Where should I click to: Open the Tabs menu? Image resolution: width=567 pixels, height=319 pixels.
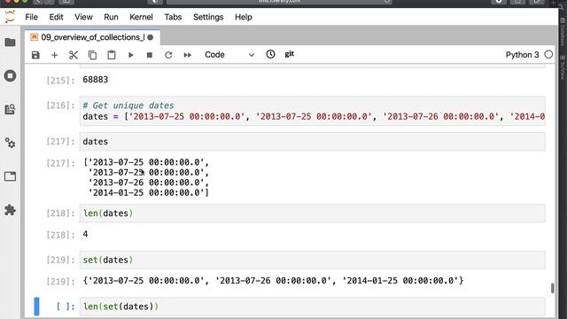tap(173, 17)
